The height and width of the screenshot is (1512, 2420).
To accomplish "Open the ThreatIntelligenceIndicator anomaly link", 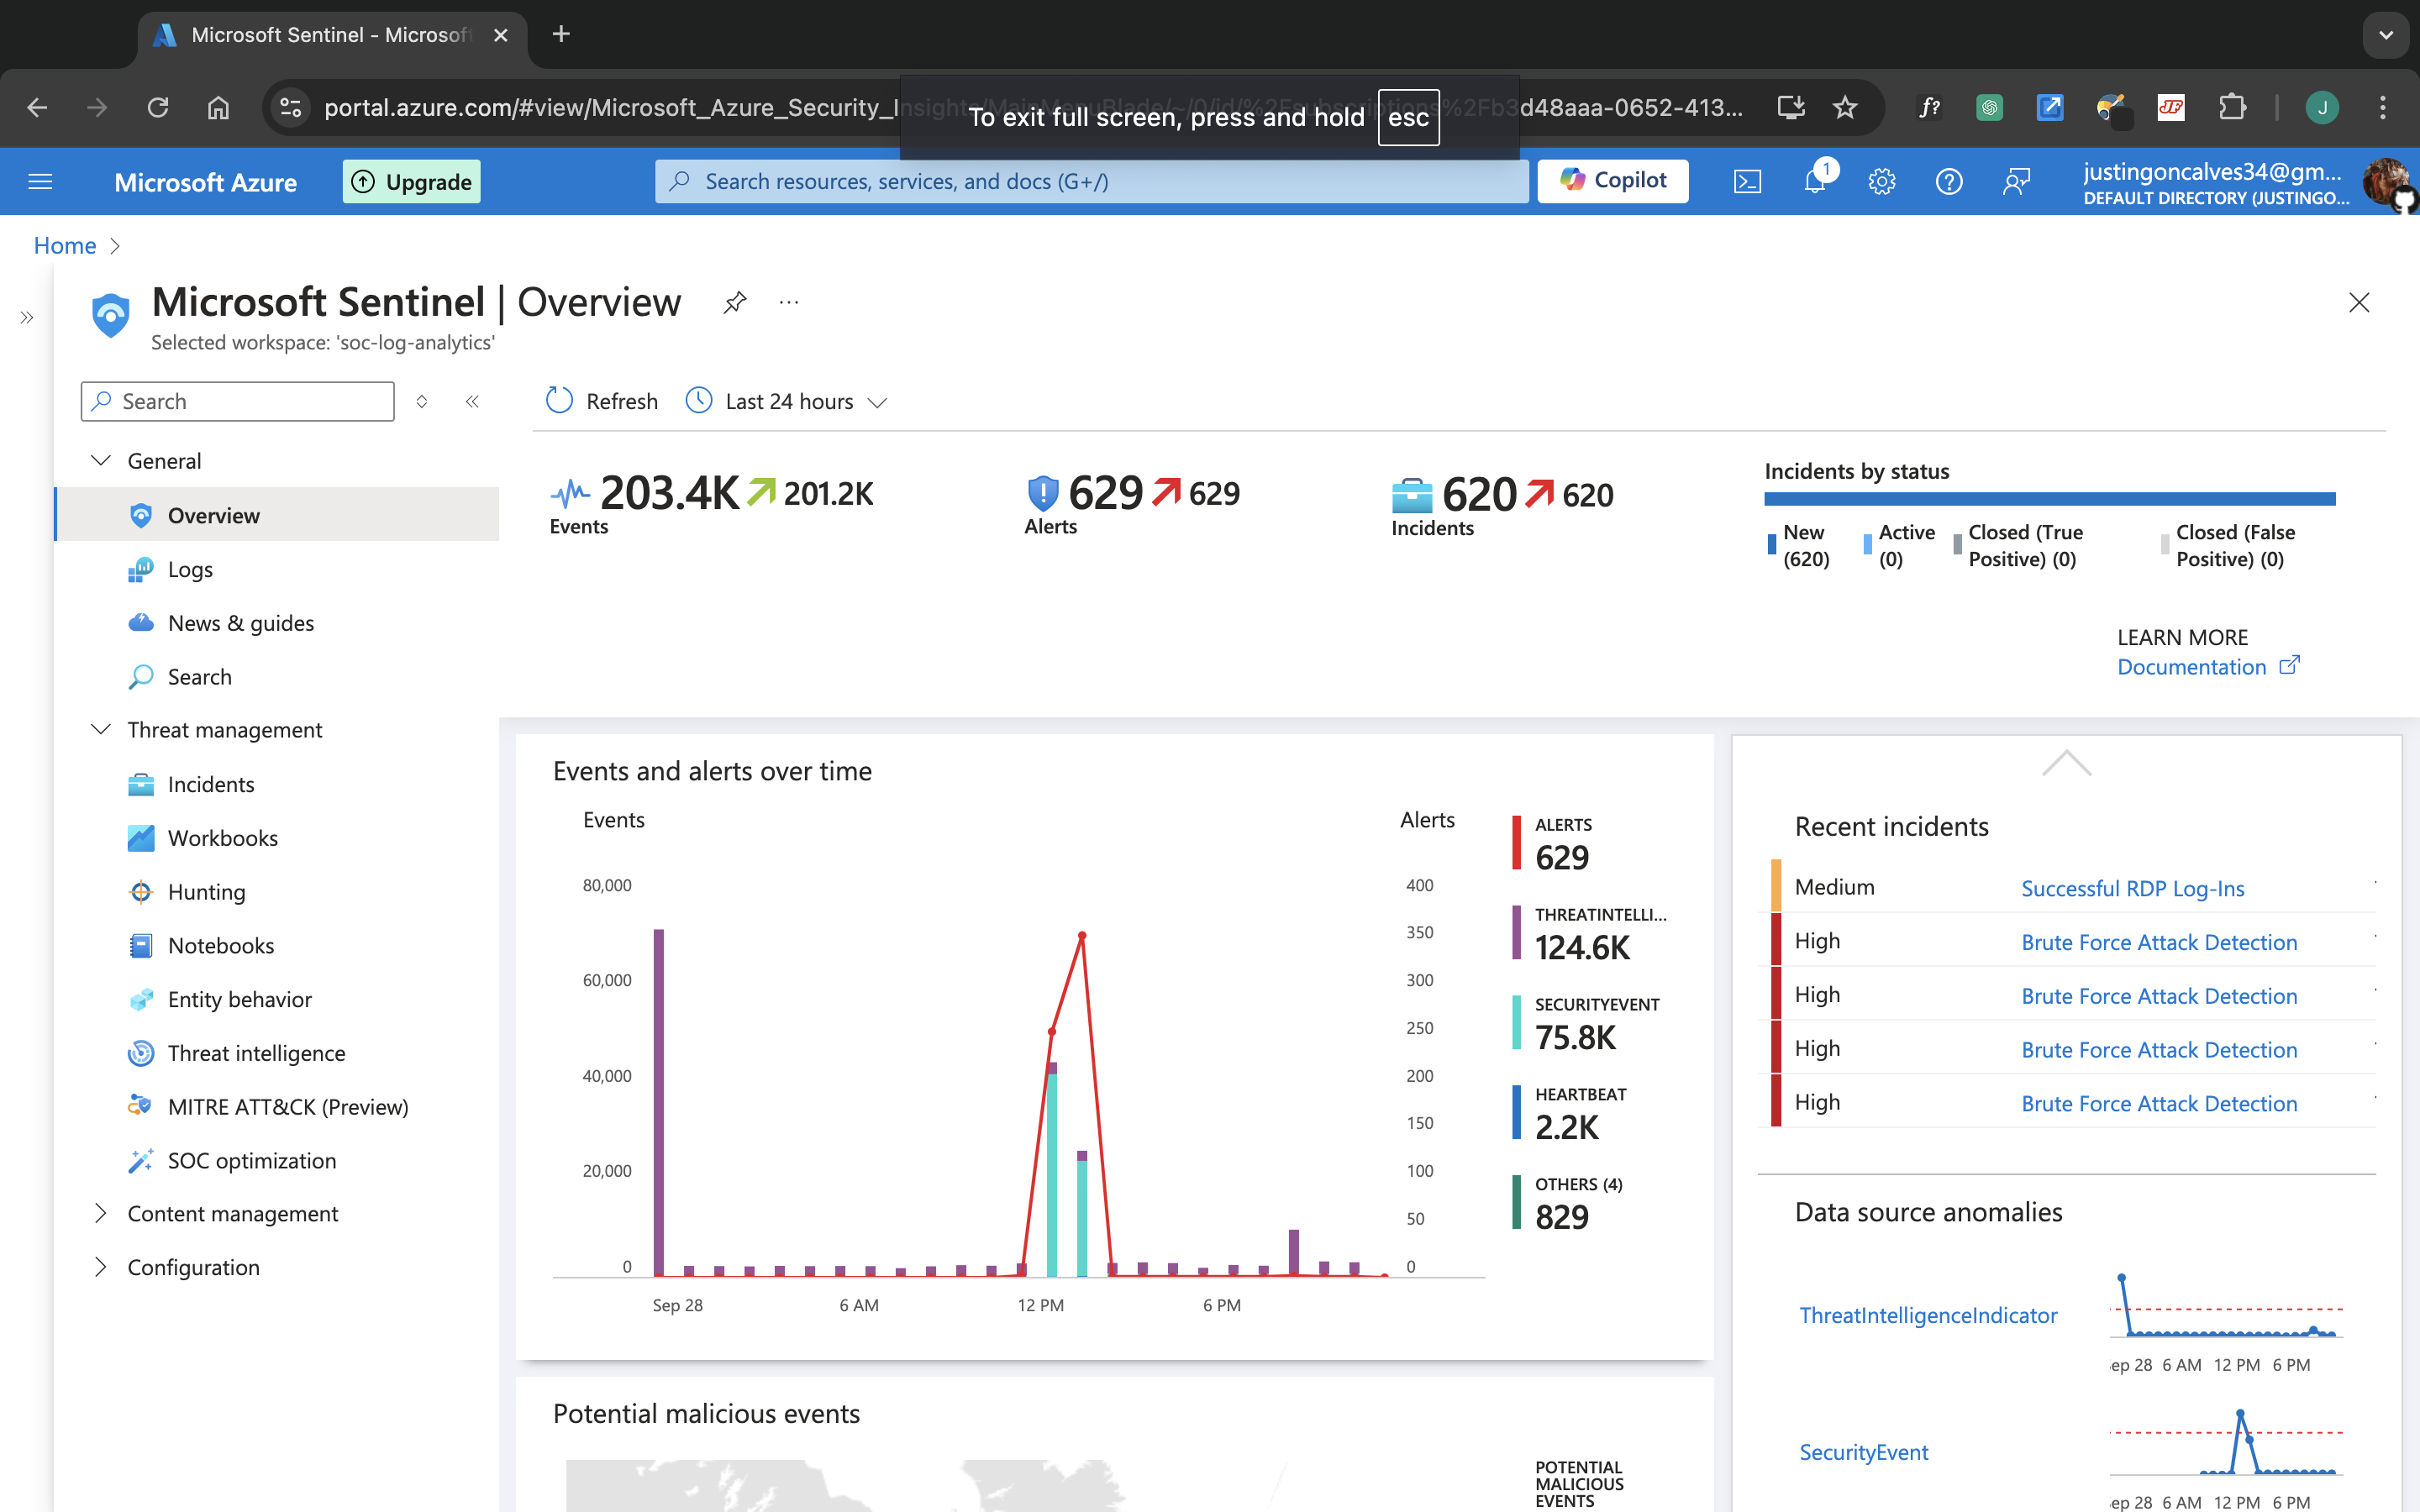I will point(1928,1315).
